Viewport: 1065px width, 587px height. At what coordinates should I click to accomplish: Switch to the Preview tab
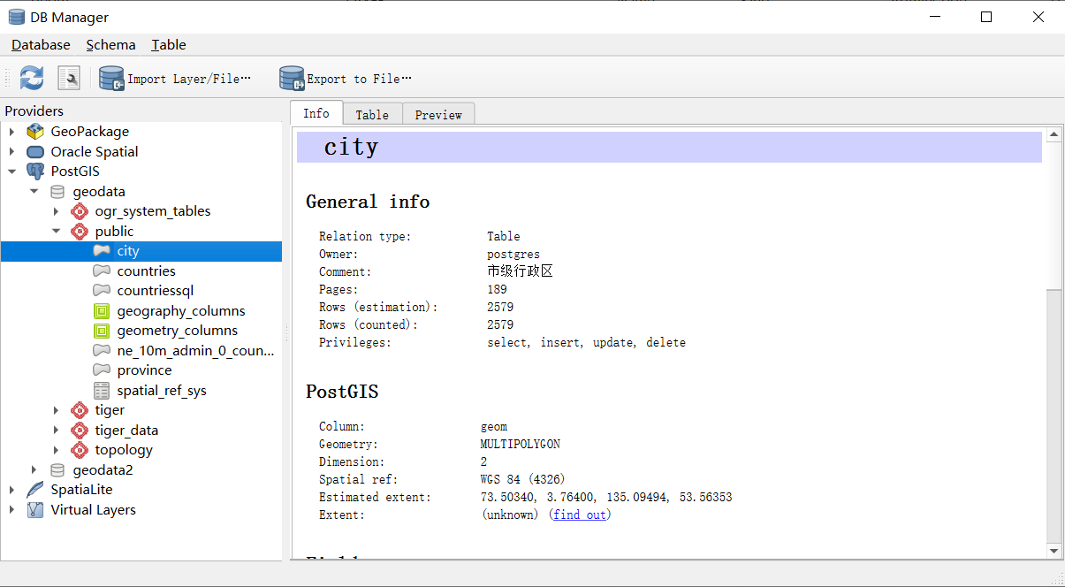coord(438,113)
